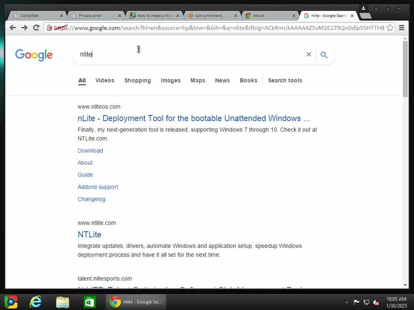Click the taskbar clock showing 10:05 AM
The height and width of the screenshot is (310, 414).
coord(396,302)
